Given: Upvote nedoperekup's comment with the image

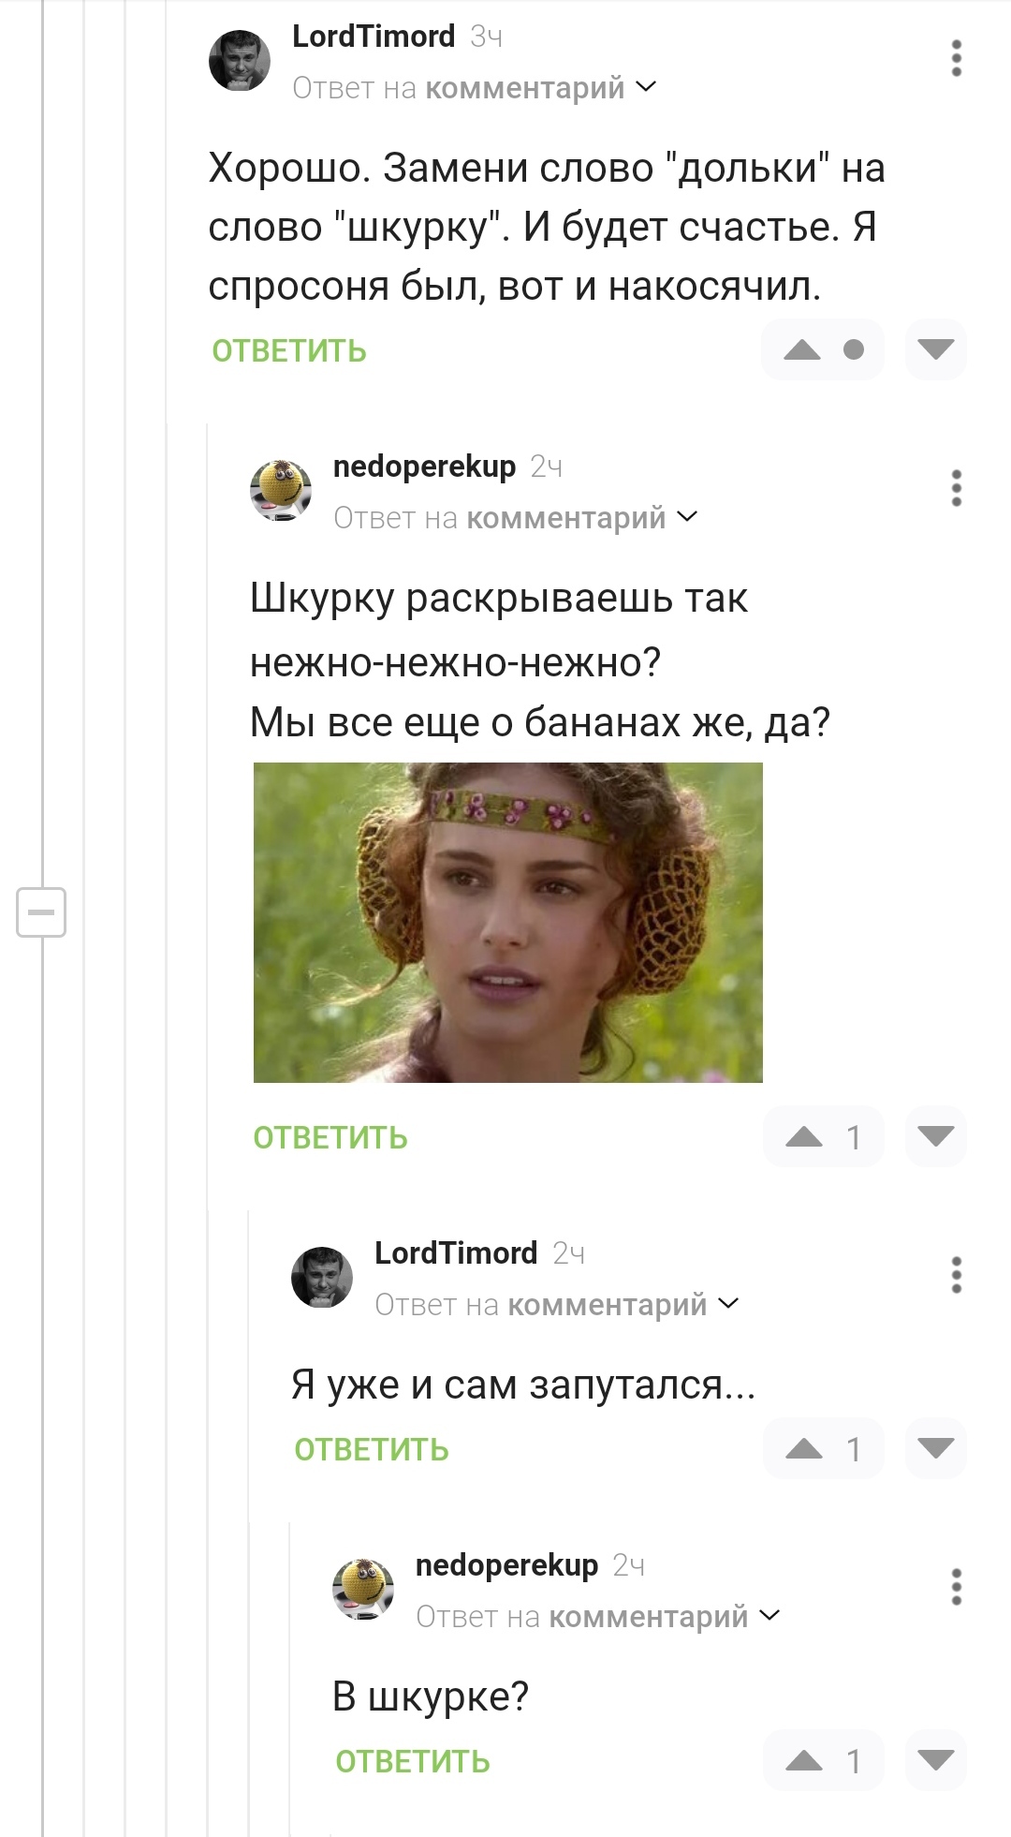Looking at the screenshot, I should [803, 1137].
